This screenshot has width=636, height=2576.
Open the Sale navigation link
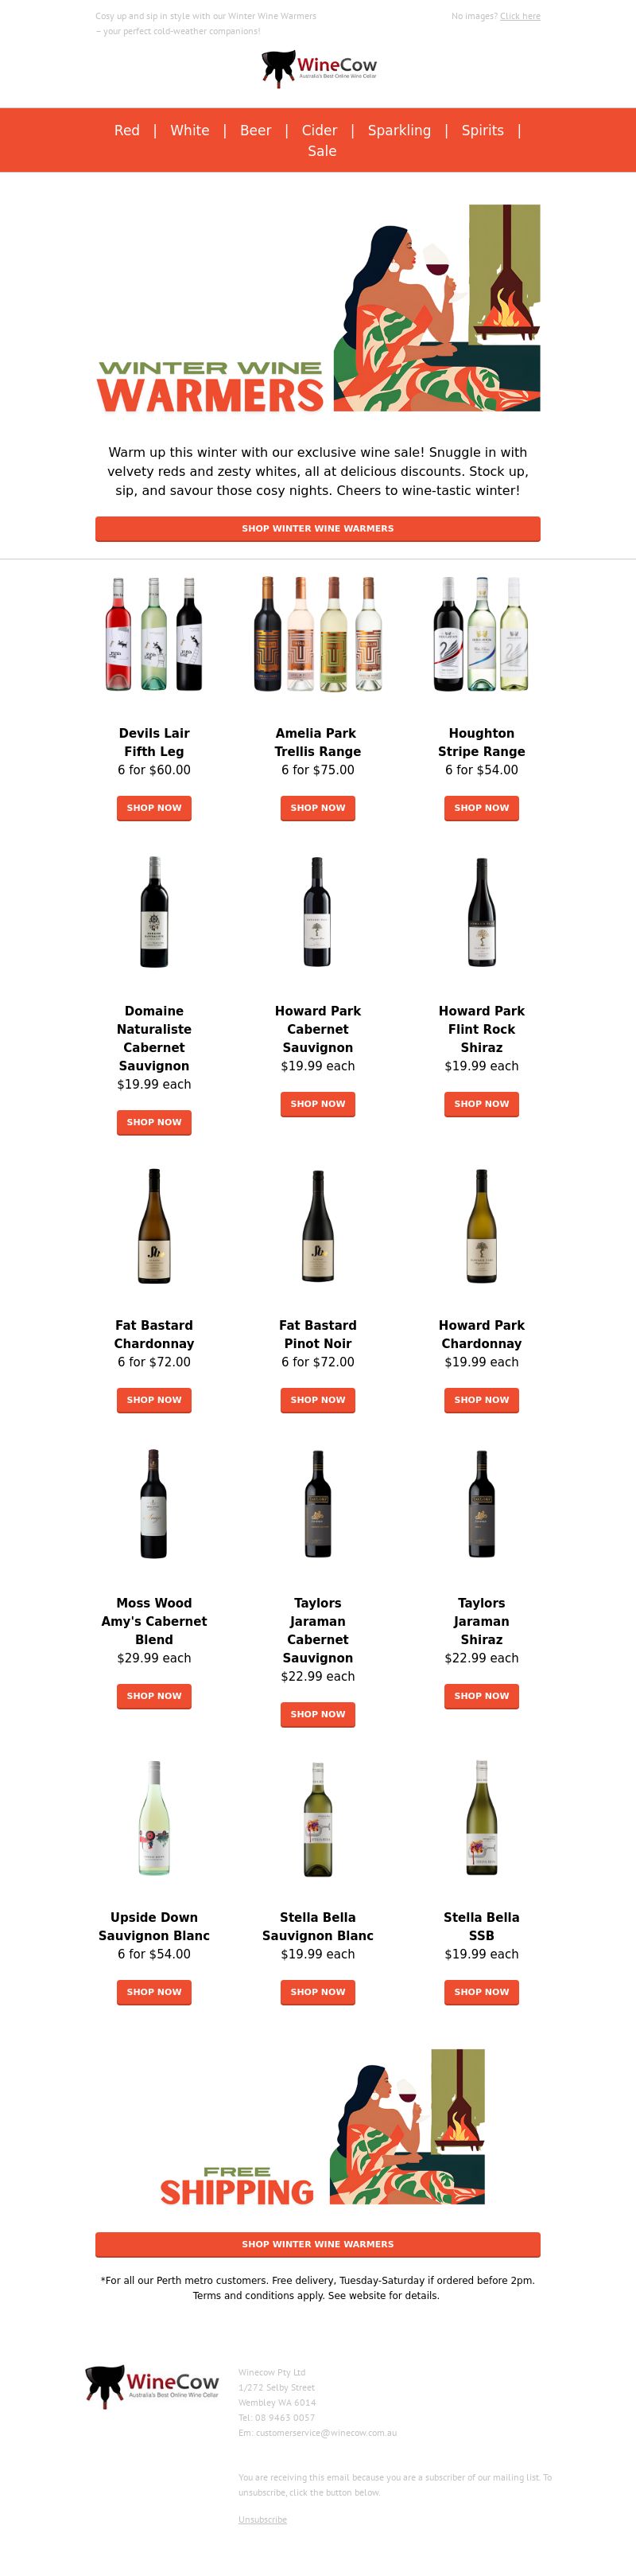[321, 151]
